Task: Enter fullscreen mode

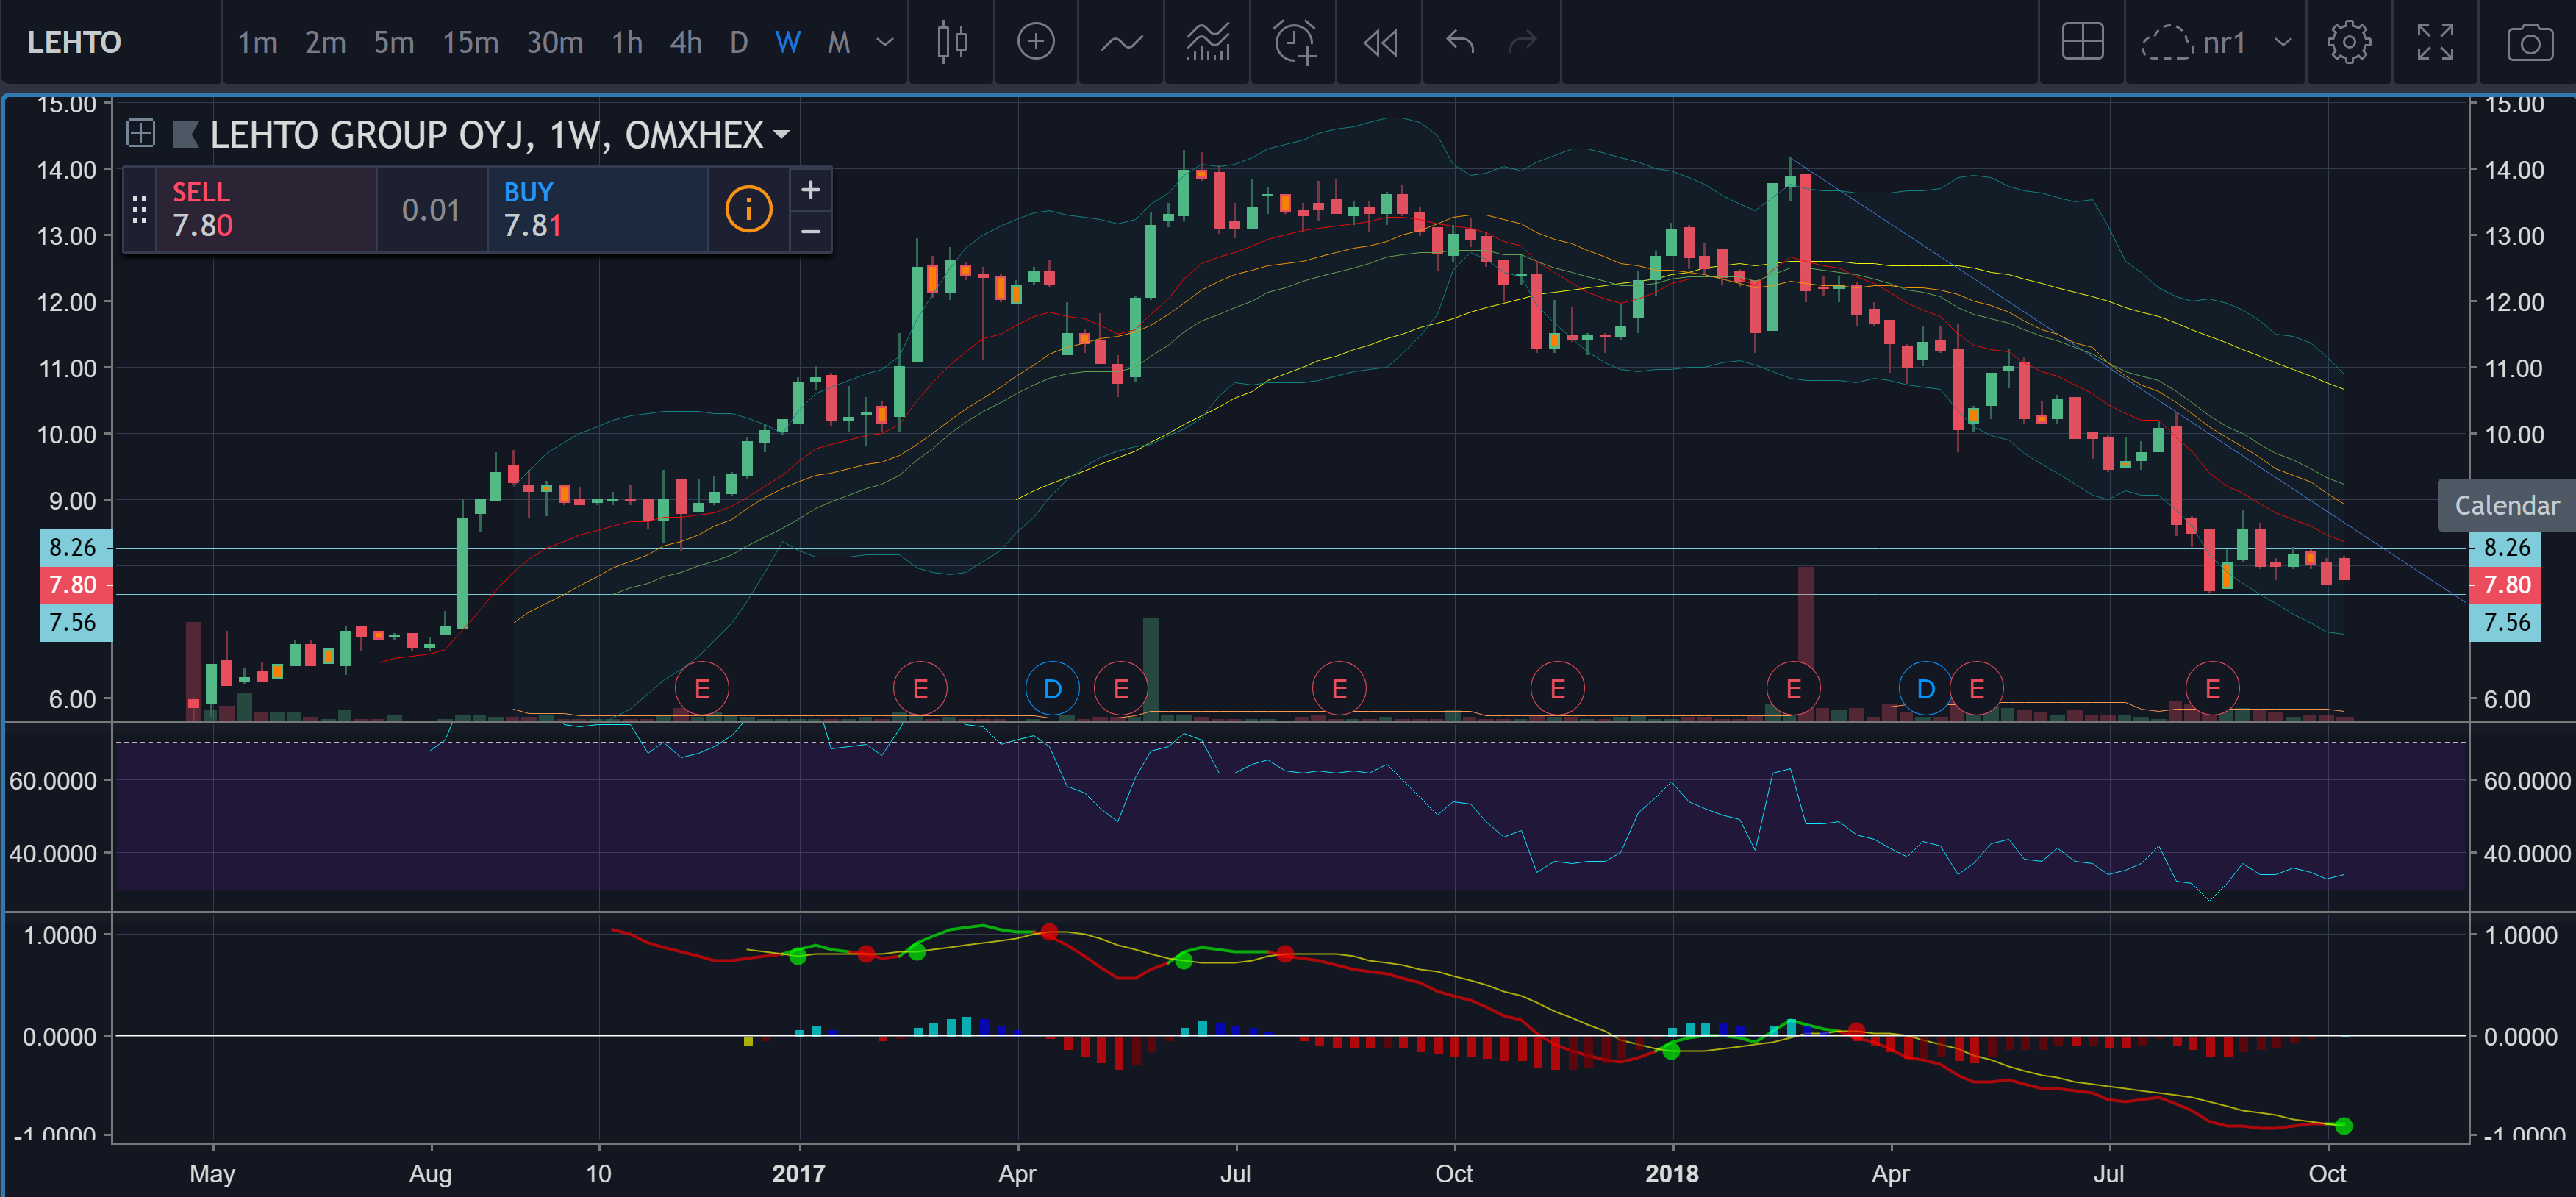Action: tap(2435, 42)
